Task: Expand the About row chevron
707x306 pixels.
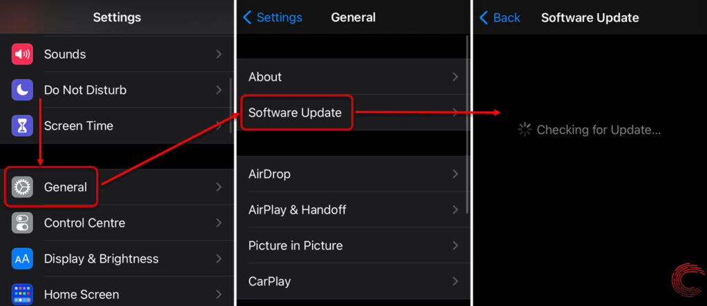Action: 455,76
